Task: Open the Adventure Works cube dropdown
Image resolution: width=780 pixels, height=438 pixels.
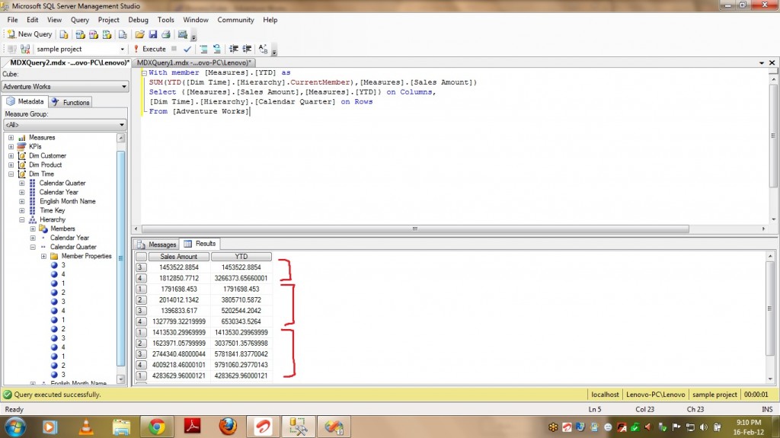Action: tap(122, 87)
